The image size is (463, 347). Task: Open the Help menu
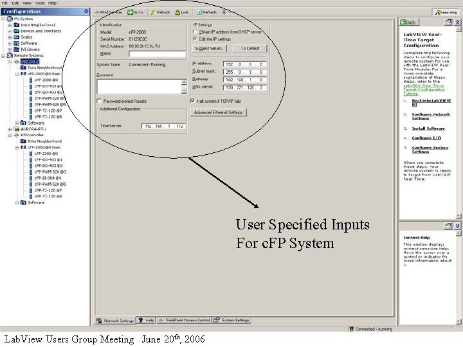click(52, 3)
